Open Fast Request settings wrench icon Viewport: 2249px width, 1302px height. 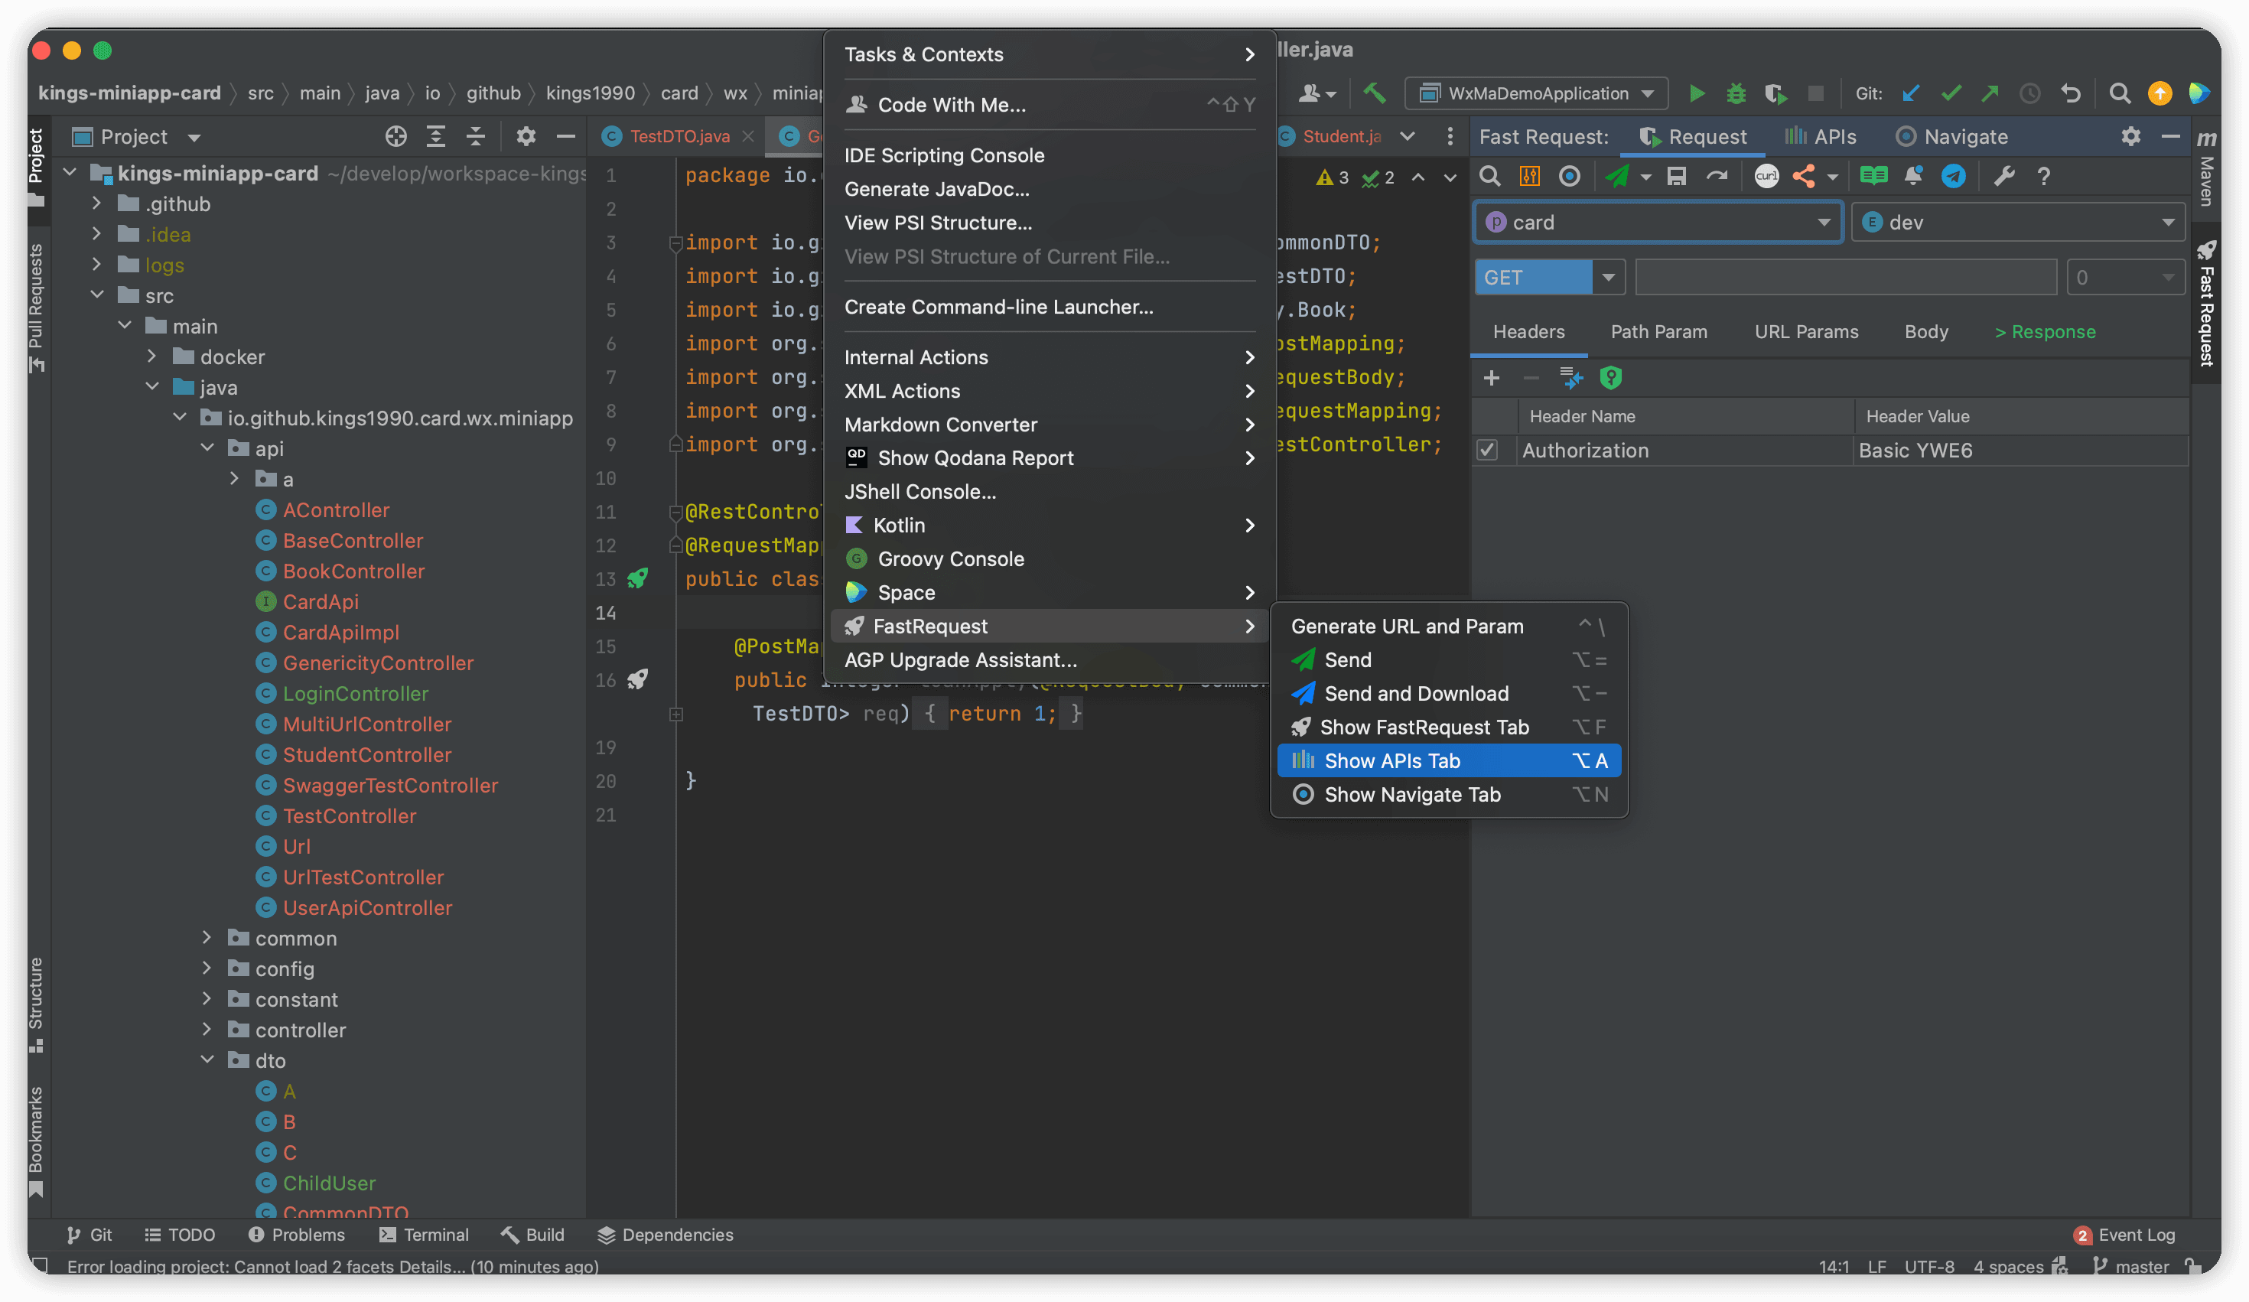click(2004, 176)
